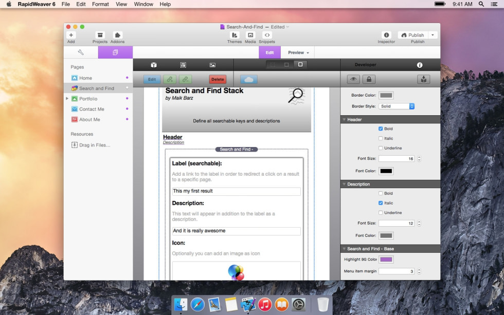This screenshot has height=315, width=504.
Task: Click the blue Edit button
Action: click(x=152, y=79)
